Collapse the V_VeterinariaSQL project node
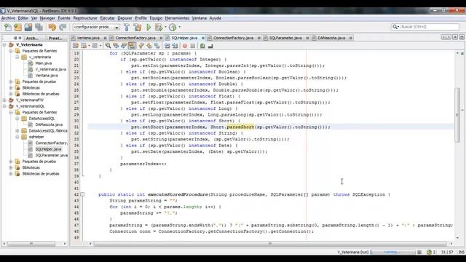This screenshot has width=466, height=262. 4,106
